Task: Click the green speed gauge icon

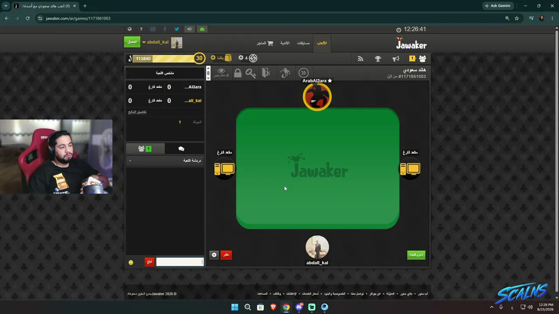Action: 202,29
